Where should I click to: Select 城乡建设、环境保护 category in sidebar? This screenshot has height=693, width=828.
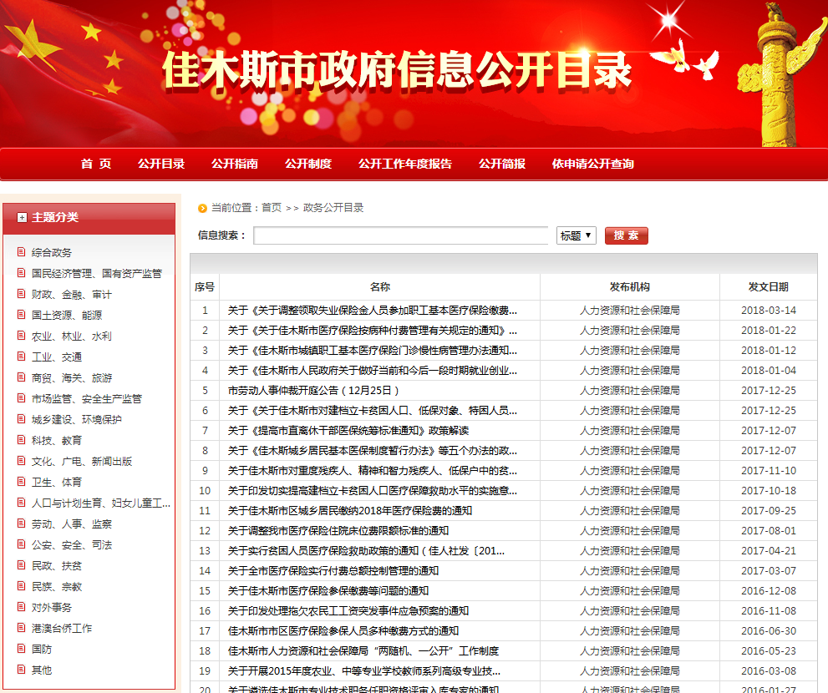[x=76, y=419]
